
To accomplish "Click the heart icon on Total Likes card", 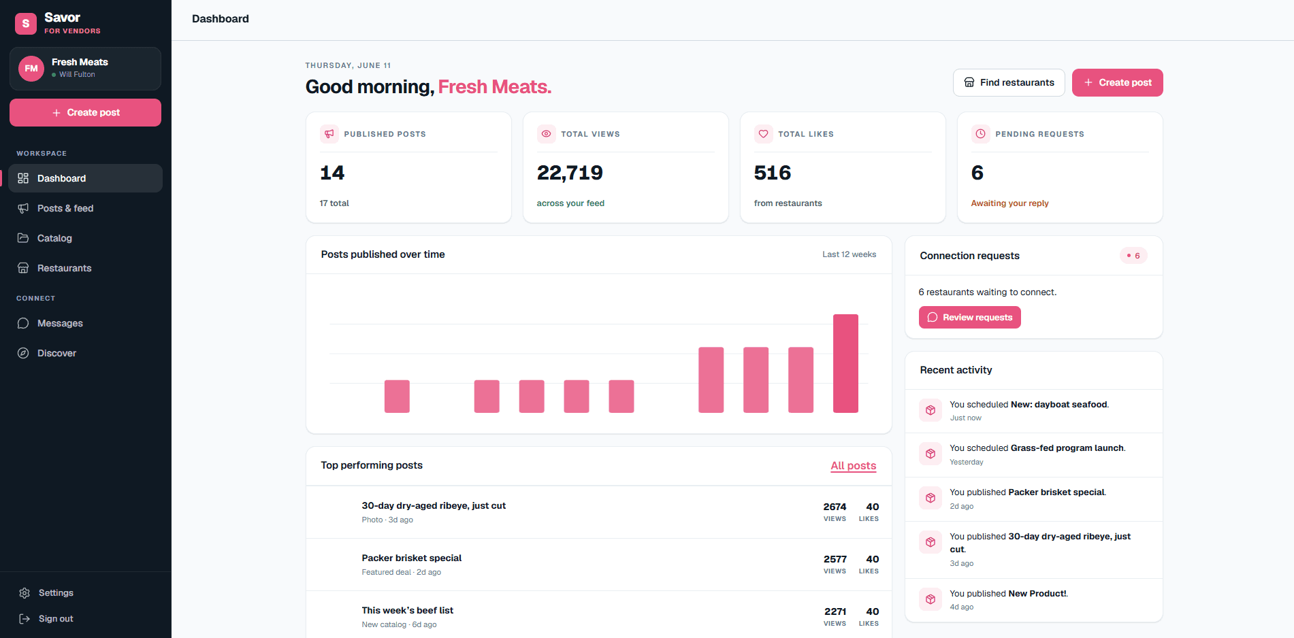I will point(764,134).
